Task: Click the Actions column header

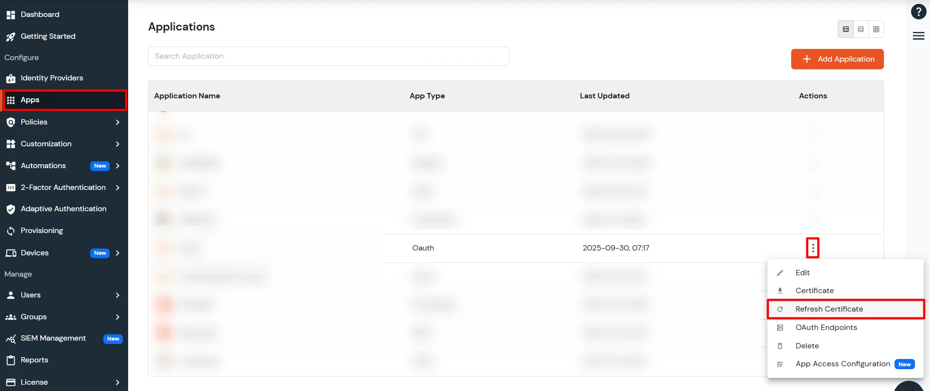Action: pos(813,96)
